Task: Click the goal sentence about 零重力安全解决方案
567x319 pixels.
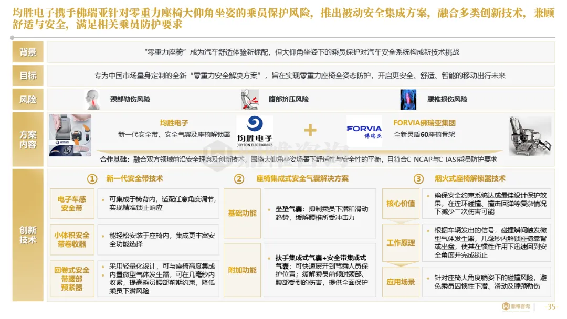Action: click(x=300, y=76)
